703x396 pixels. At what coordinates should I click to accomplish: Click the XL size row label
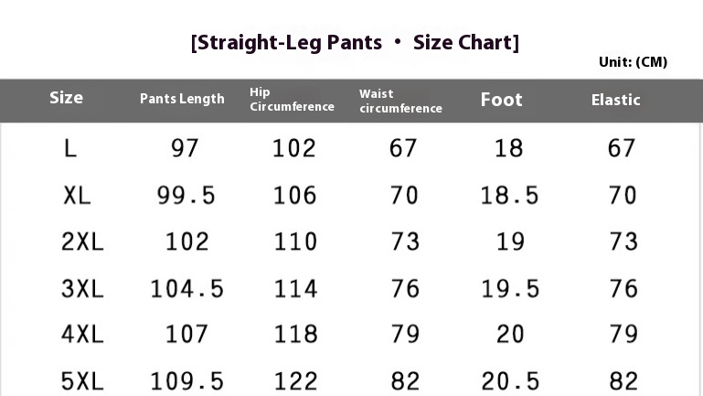click(78, 195)
